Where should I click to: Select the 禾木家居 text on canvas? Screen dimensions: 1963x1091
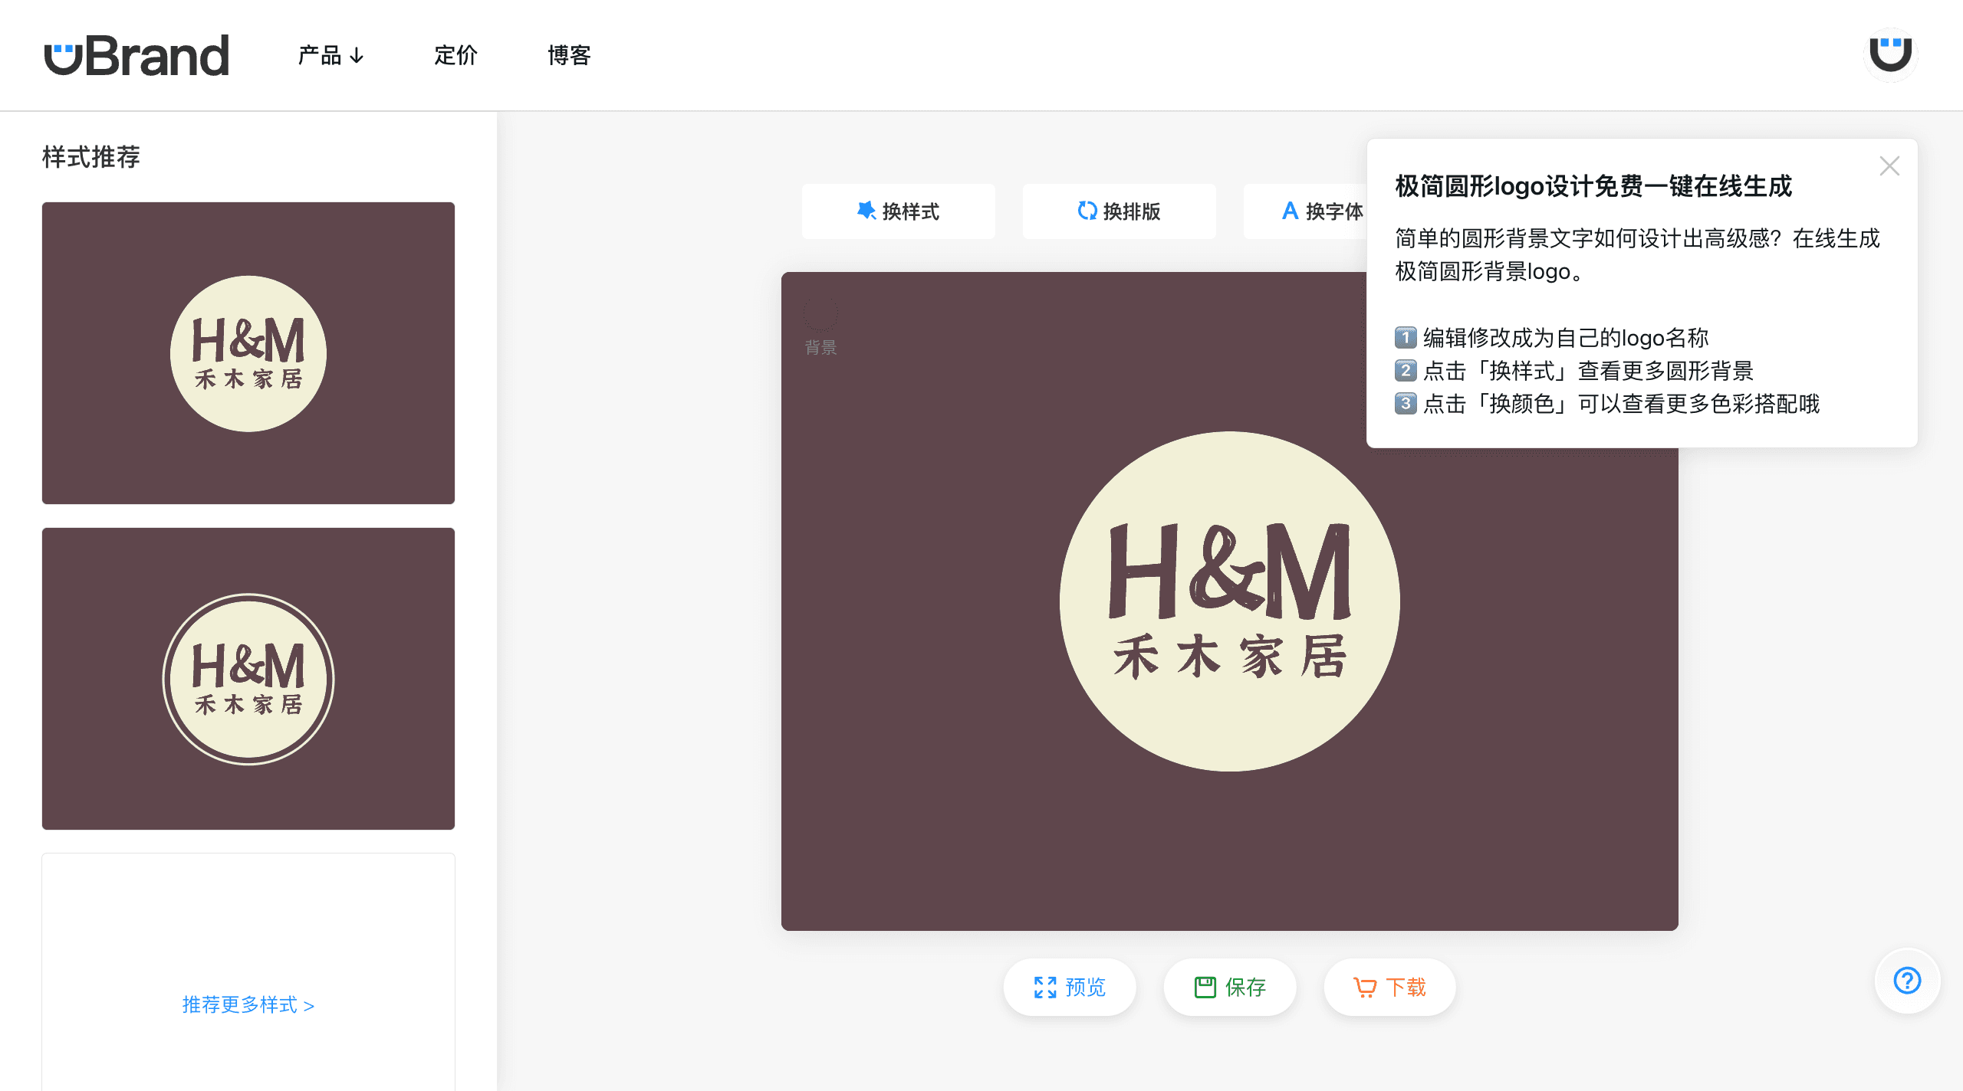(1229, 657)
